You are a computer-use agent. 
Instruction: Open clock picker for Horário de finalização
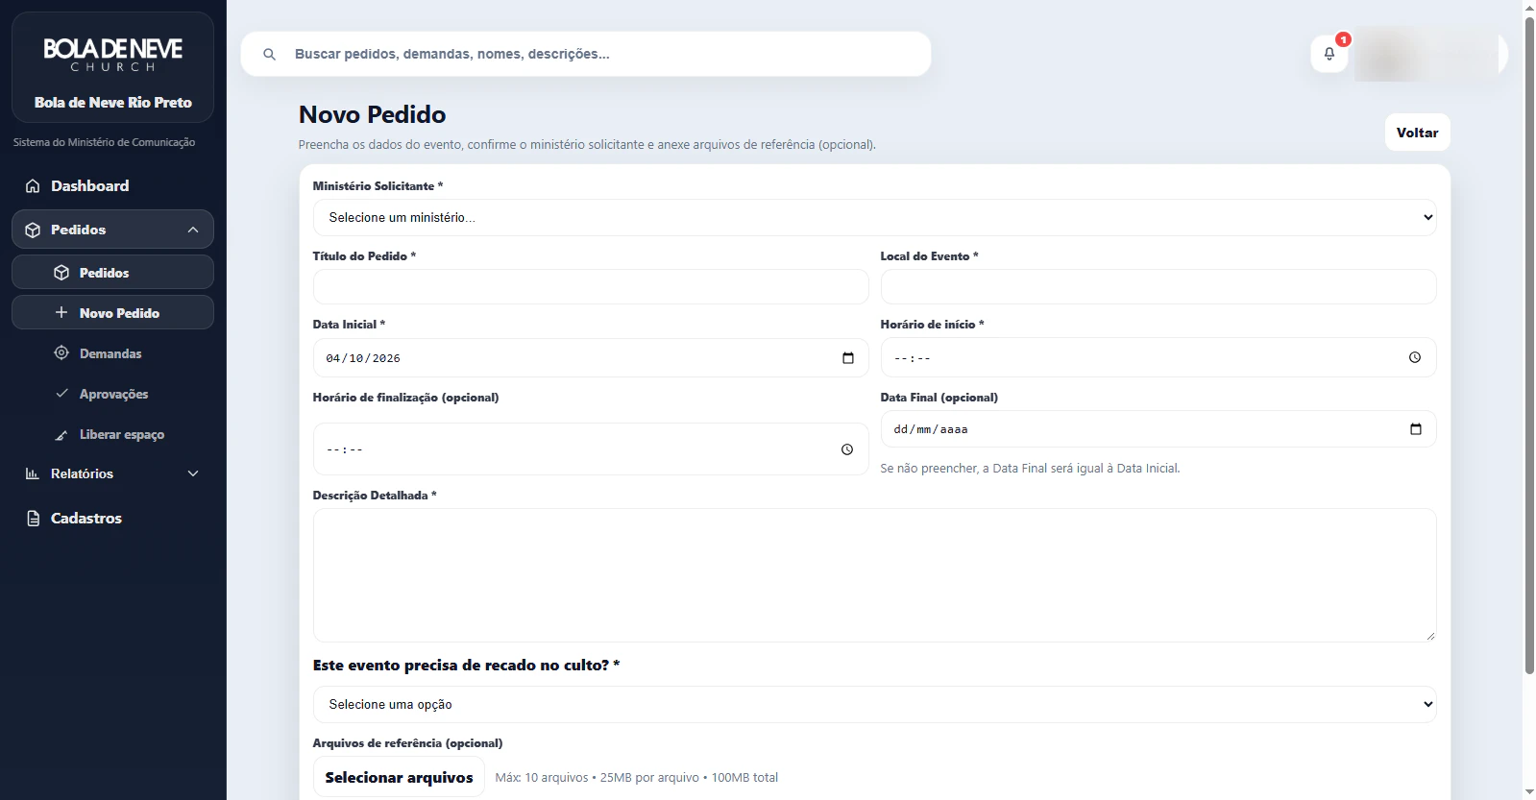tap(847, 449)
